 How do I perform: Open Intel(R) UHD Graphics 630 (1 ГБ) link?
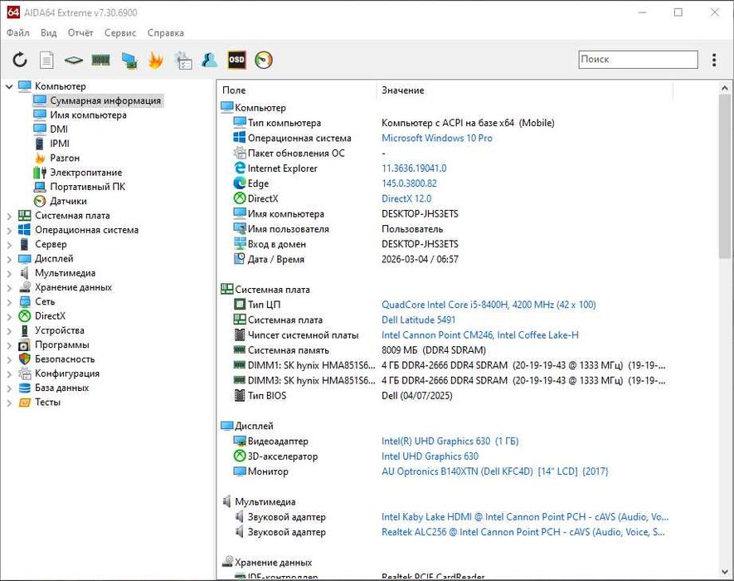coord(450,441)
